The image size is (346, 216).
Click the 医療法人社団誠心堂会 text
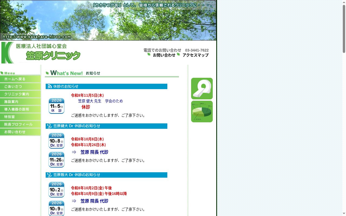(41, 46)
